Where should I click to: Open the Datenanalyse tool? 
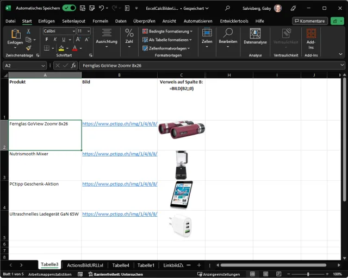(x=255, y=36)
